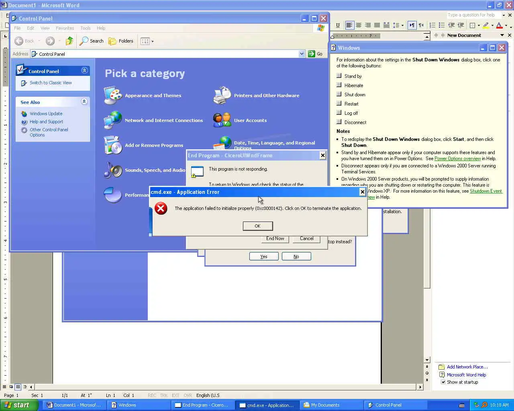Open Sounds, Speech, and Audio category

145,170
